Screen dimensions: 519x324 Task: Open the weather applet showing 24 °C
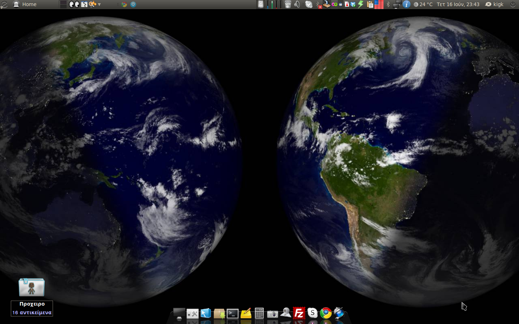point(423,4)
